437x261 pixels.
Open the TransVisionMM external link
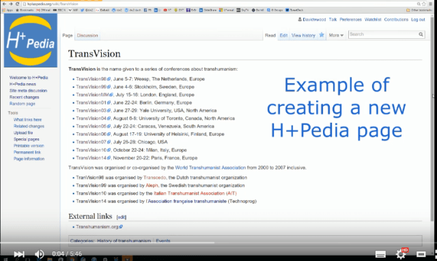click(x=94, y=95)
